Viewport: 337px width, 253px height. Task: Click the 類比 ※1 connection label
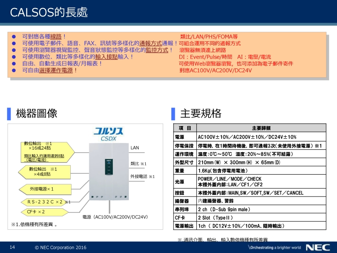[x=139, y=164]
